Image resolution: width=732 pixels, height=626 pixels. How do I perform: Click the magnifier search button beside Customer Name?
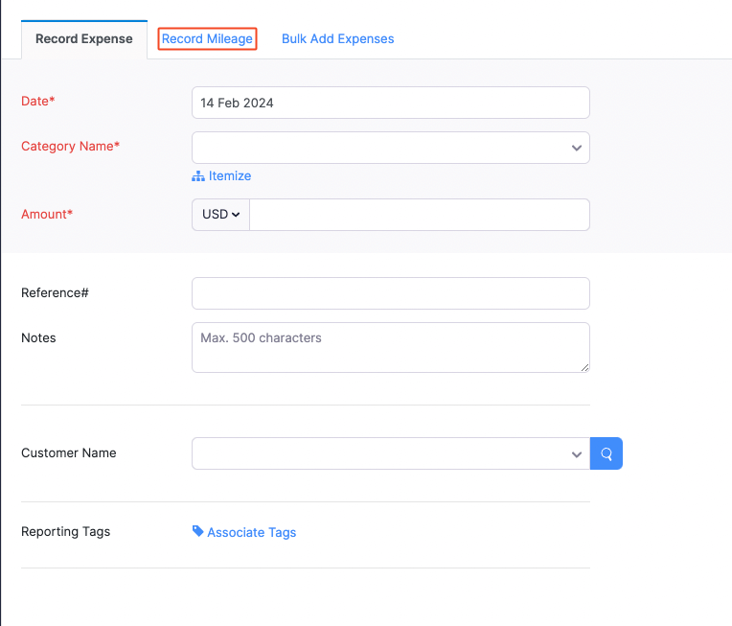(x=606, y=453)
